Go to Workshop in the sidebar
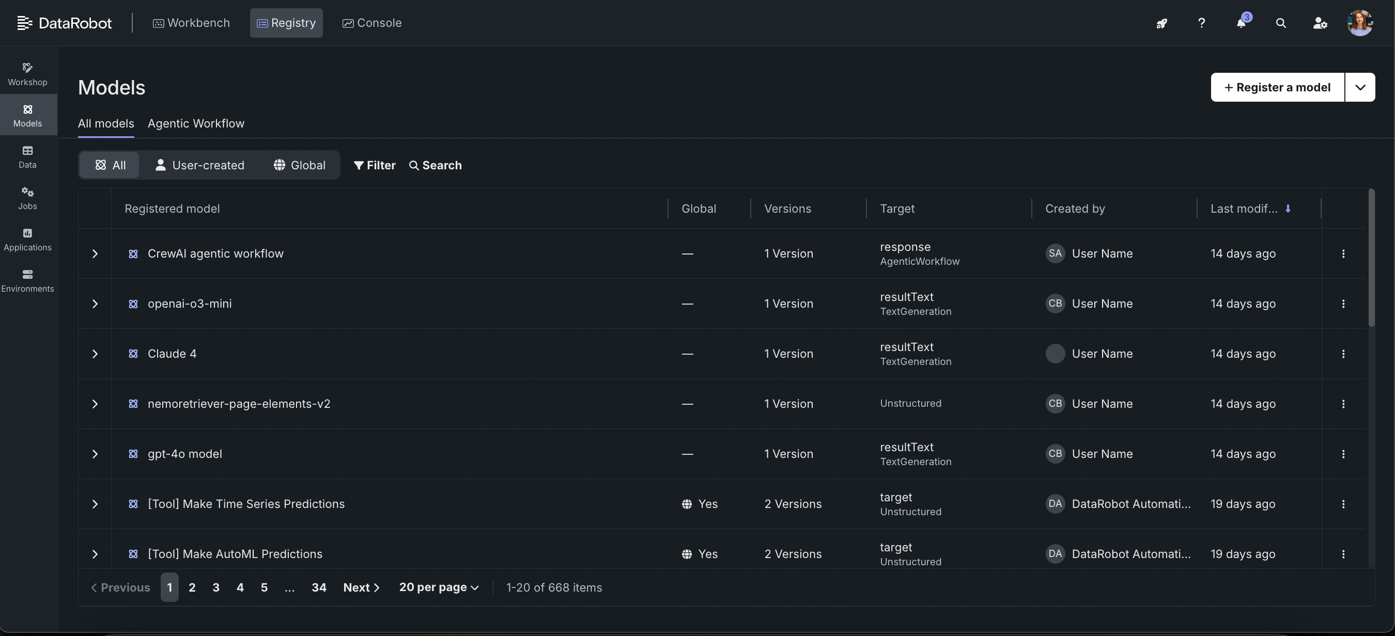This screenshot has height=636, width=1395. [x=27, y=74]
